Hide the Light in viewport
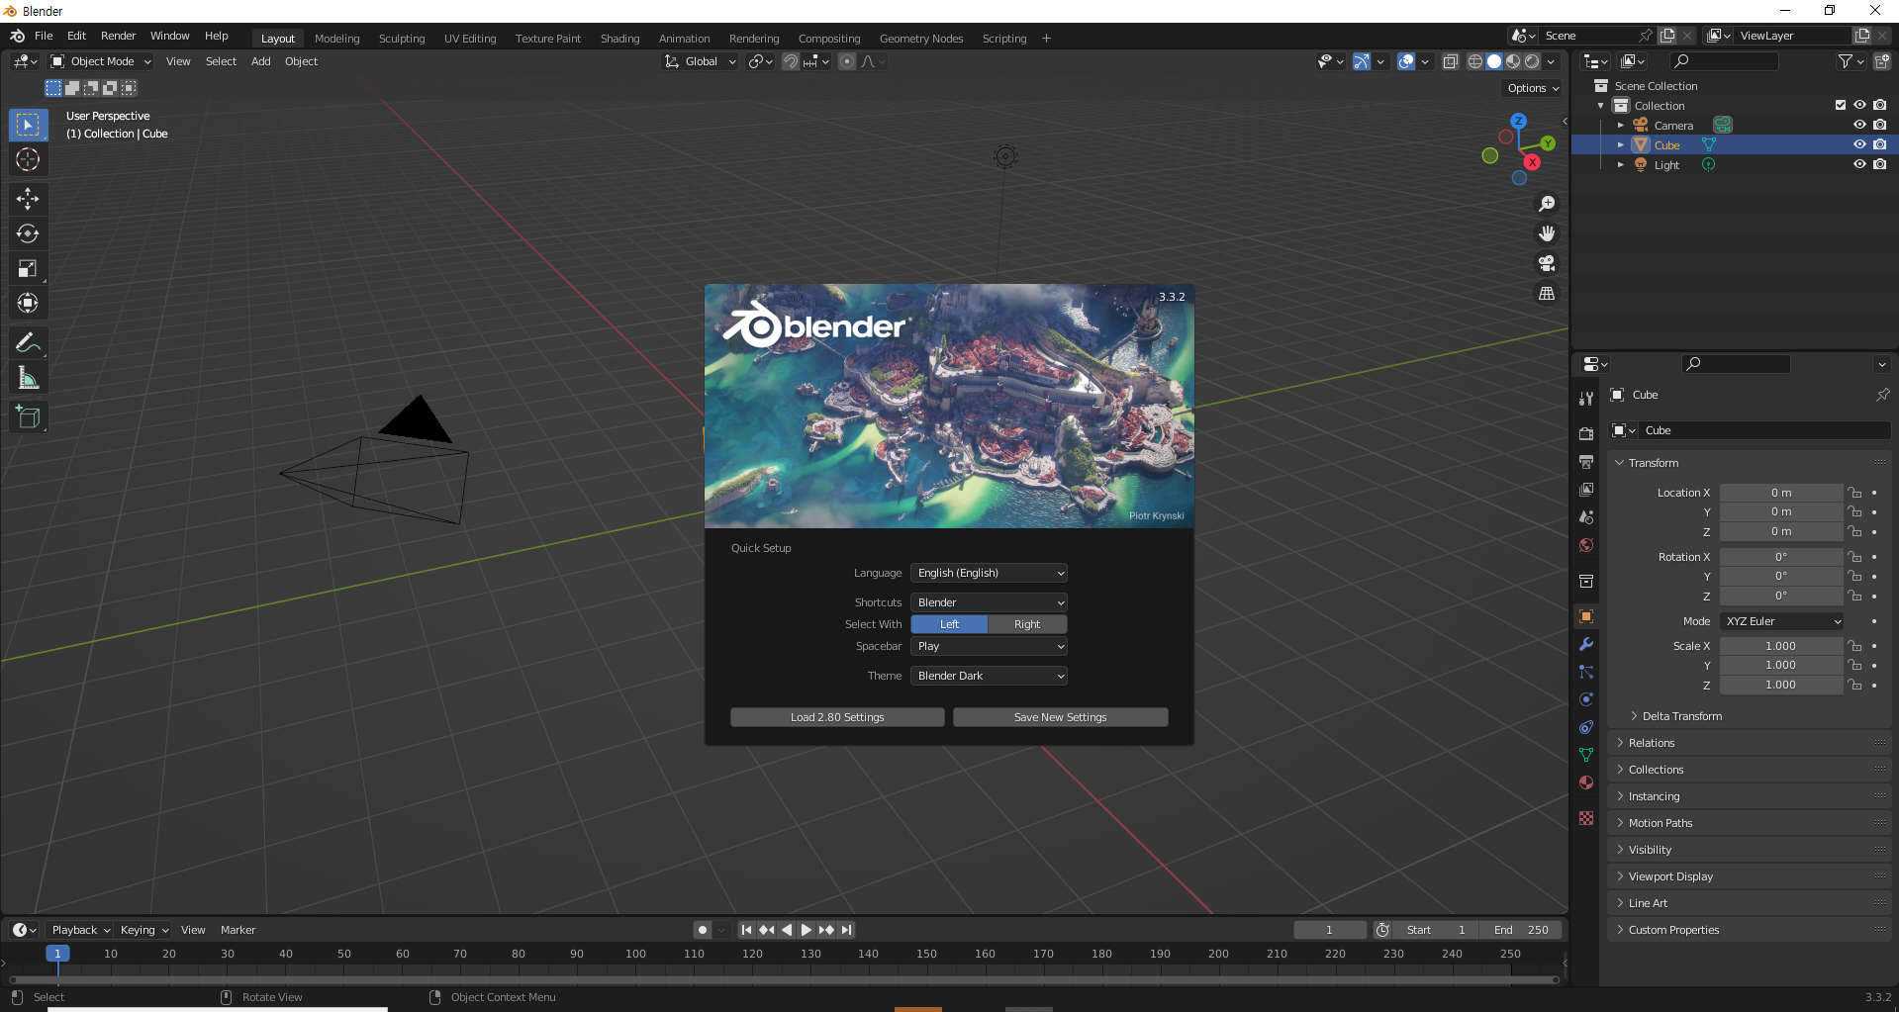The image size is (1899, 1012). [1859, 164]
